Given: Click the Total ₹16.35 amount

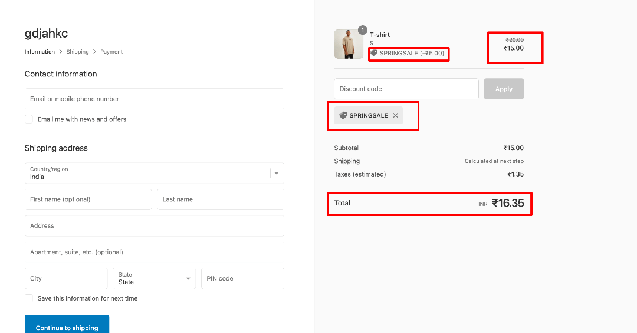Looking at the screenshot, I should point(508,203).
